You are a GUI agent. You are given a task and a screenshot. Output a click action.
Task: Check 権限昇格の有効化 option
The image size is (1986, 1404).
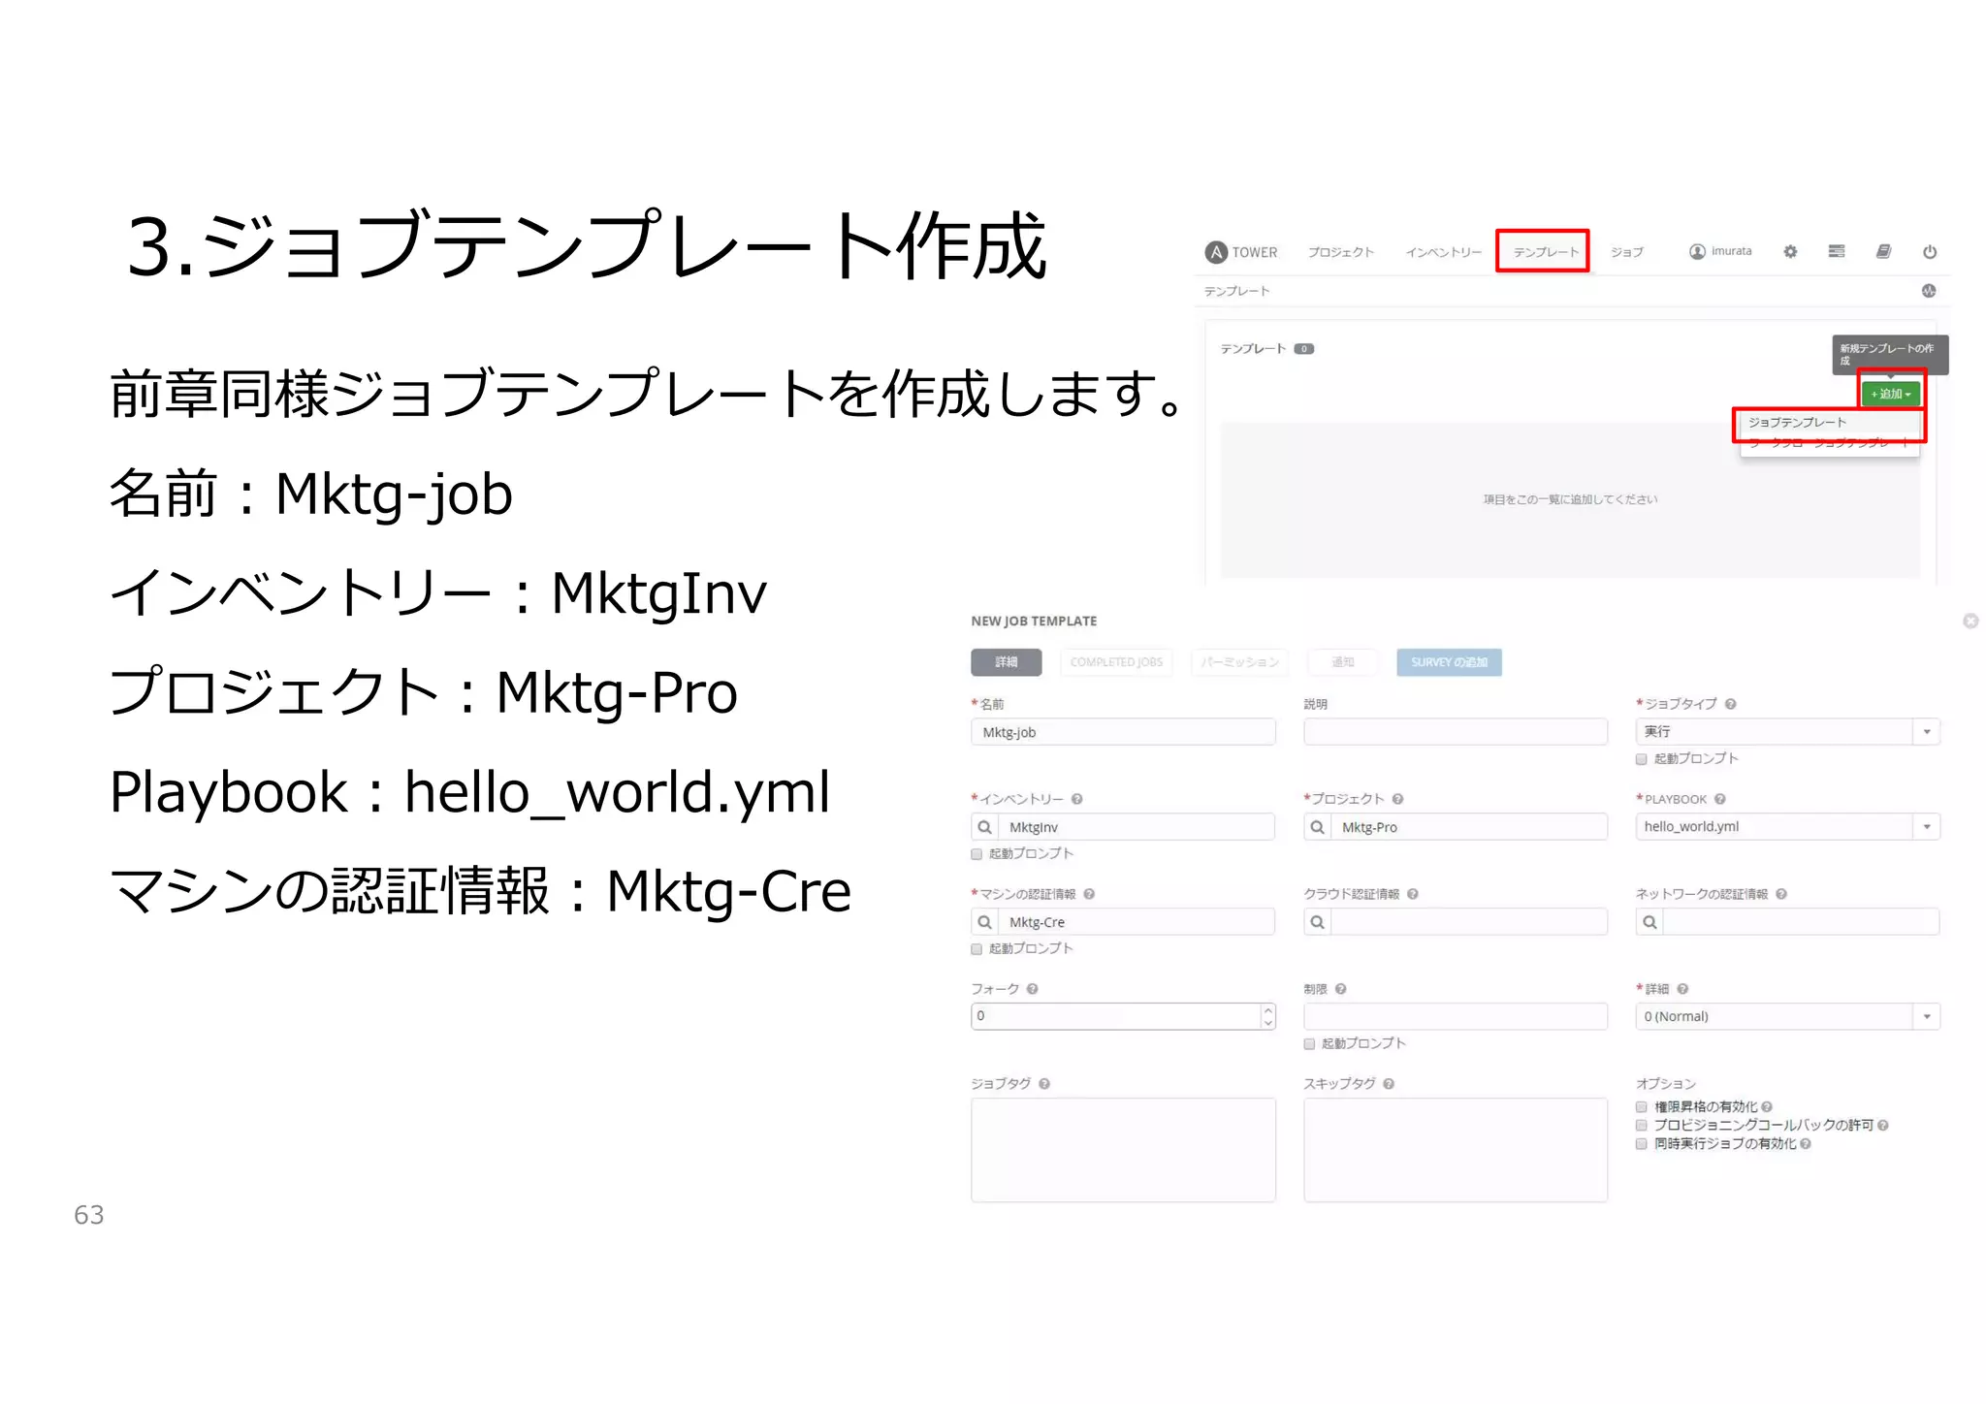pyautogui.click(x=1642, y=1106)
